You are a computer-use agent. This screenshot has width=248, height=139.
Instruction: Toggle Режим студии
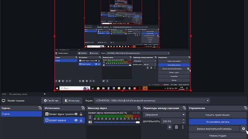point(218,136)
